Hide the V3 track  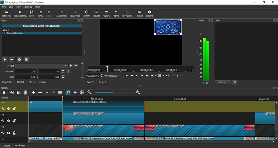(8, 121)
